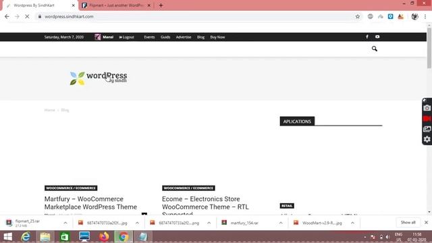Screen dimensions: 432x243
Task: Stop loading the page
Action: [x=27, y=16]
